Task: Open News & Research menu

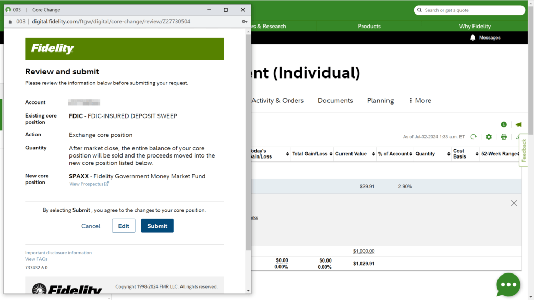Action: 269,26
